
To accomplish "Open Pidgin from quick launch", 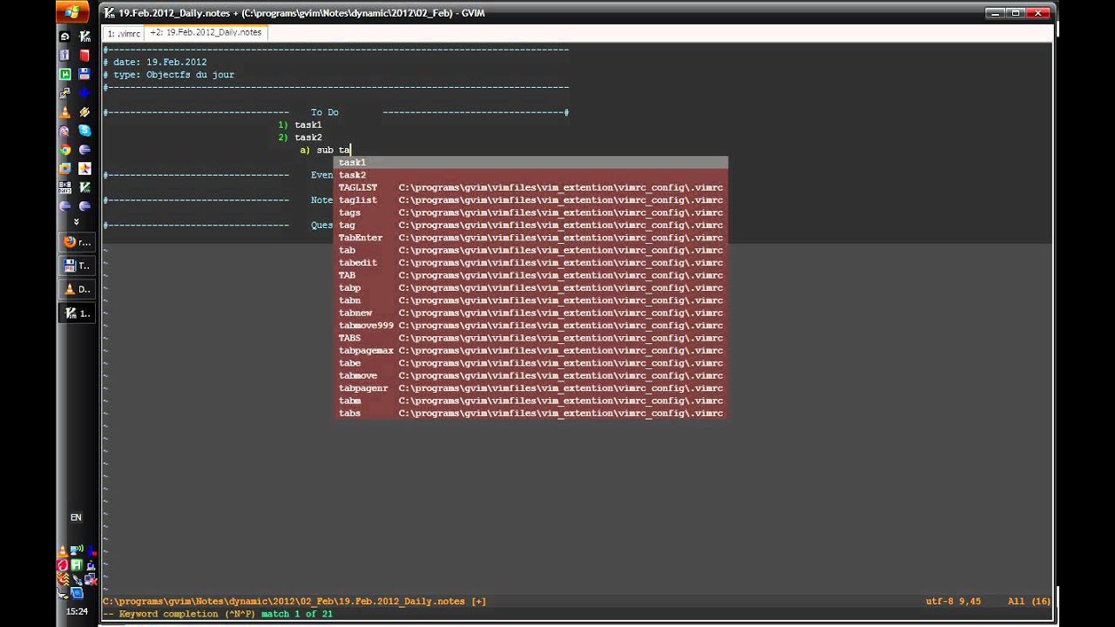I will click(x=64, y=131).
